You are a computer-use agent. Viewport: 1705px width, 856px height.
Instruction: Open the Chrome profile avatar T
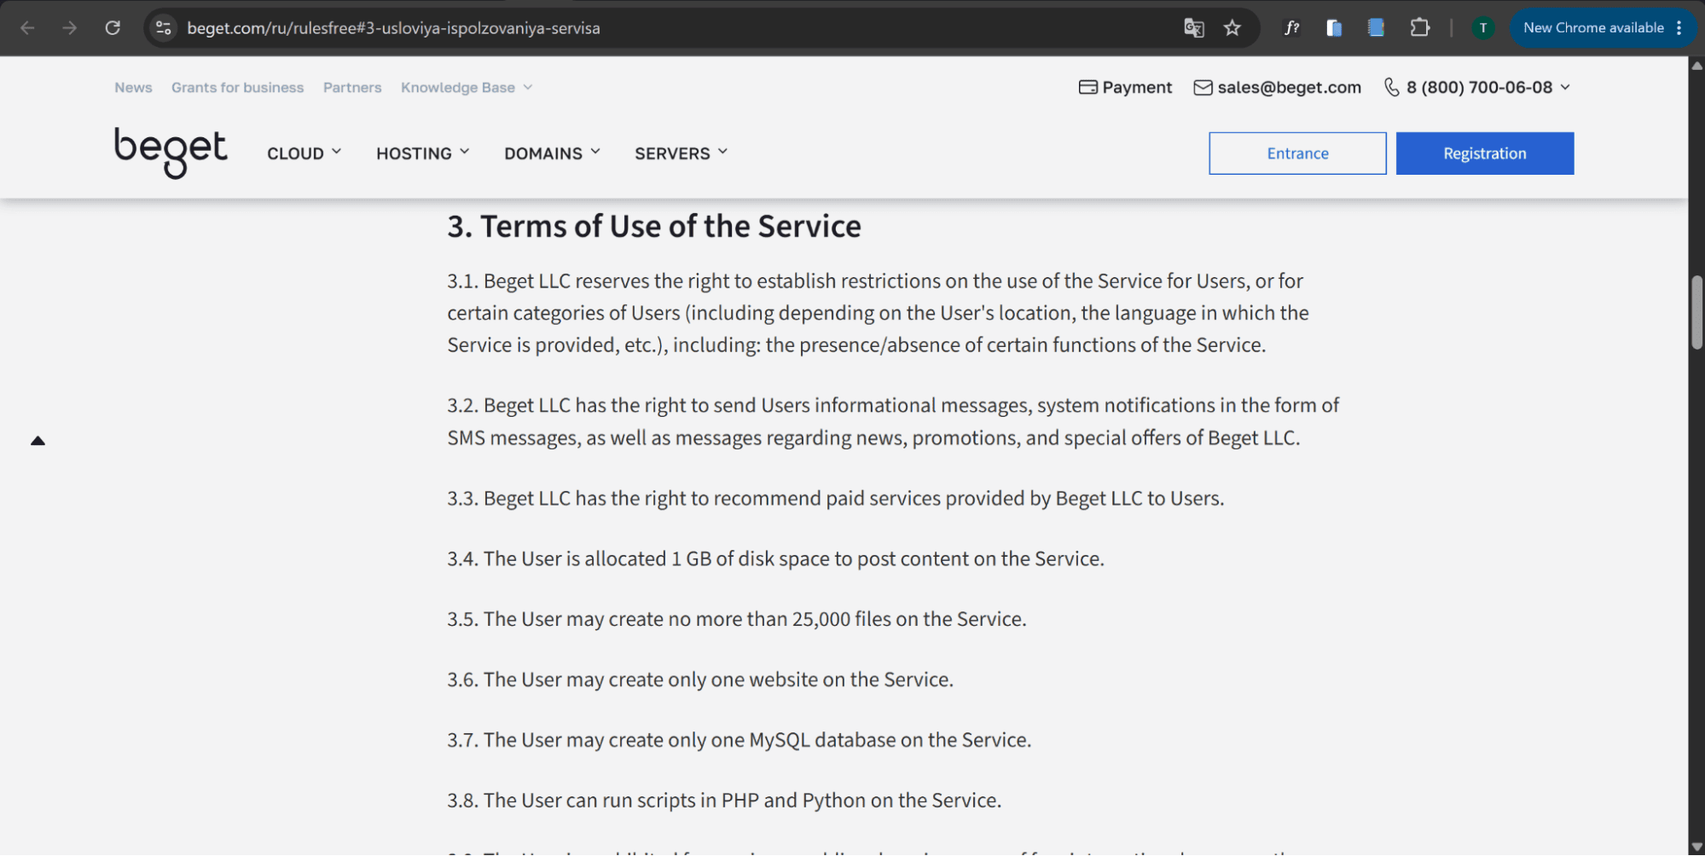point(1483,28)
